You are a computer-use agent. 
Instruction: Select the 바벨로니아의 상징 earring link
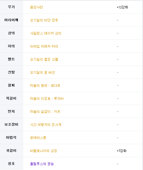click(44, 151)
